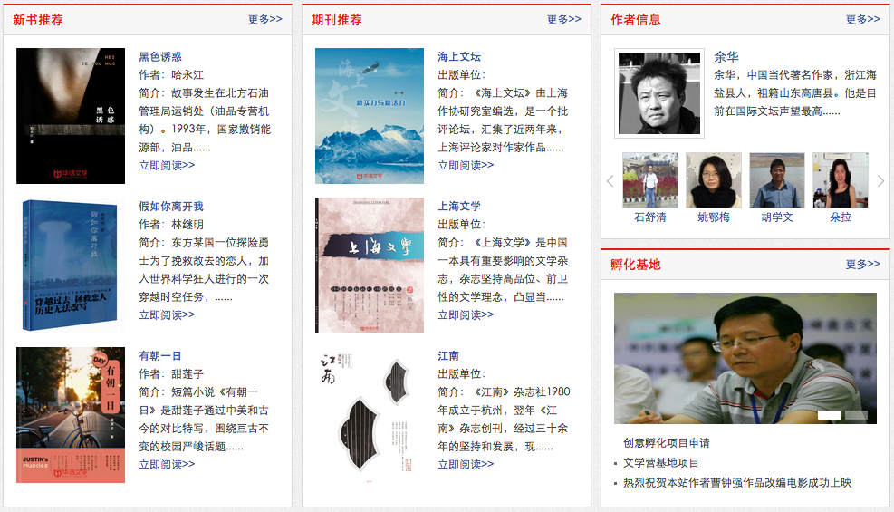Image resolution: width=894 pixels, height=512 pixels.
Task: Expand 更多>> in 作者信息 section
Action: [x=862, y=19]
